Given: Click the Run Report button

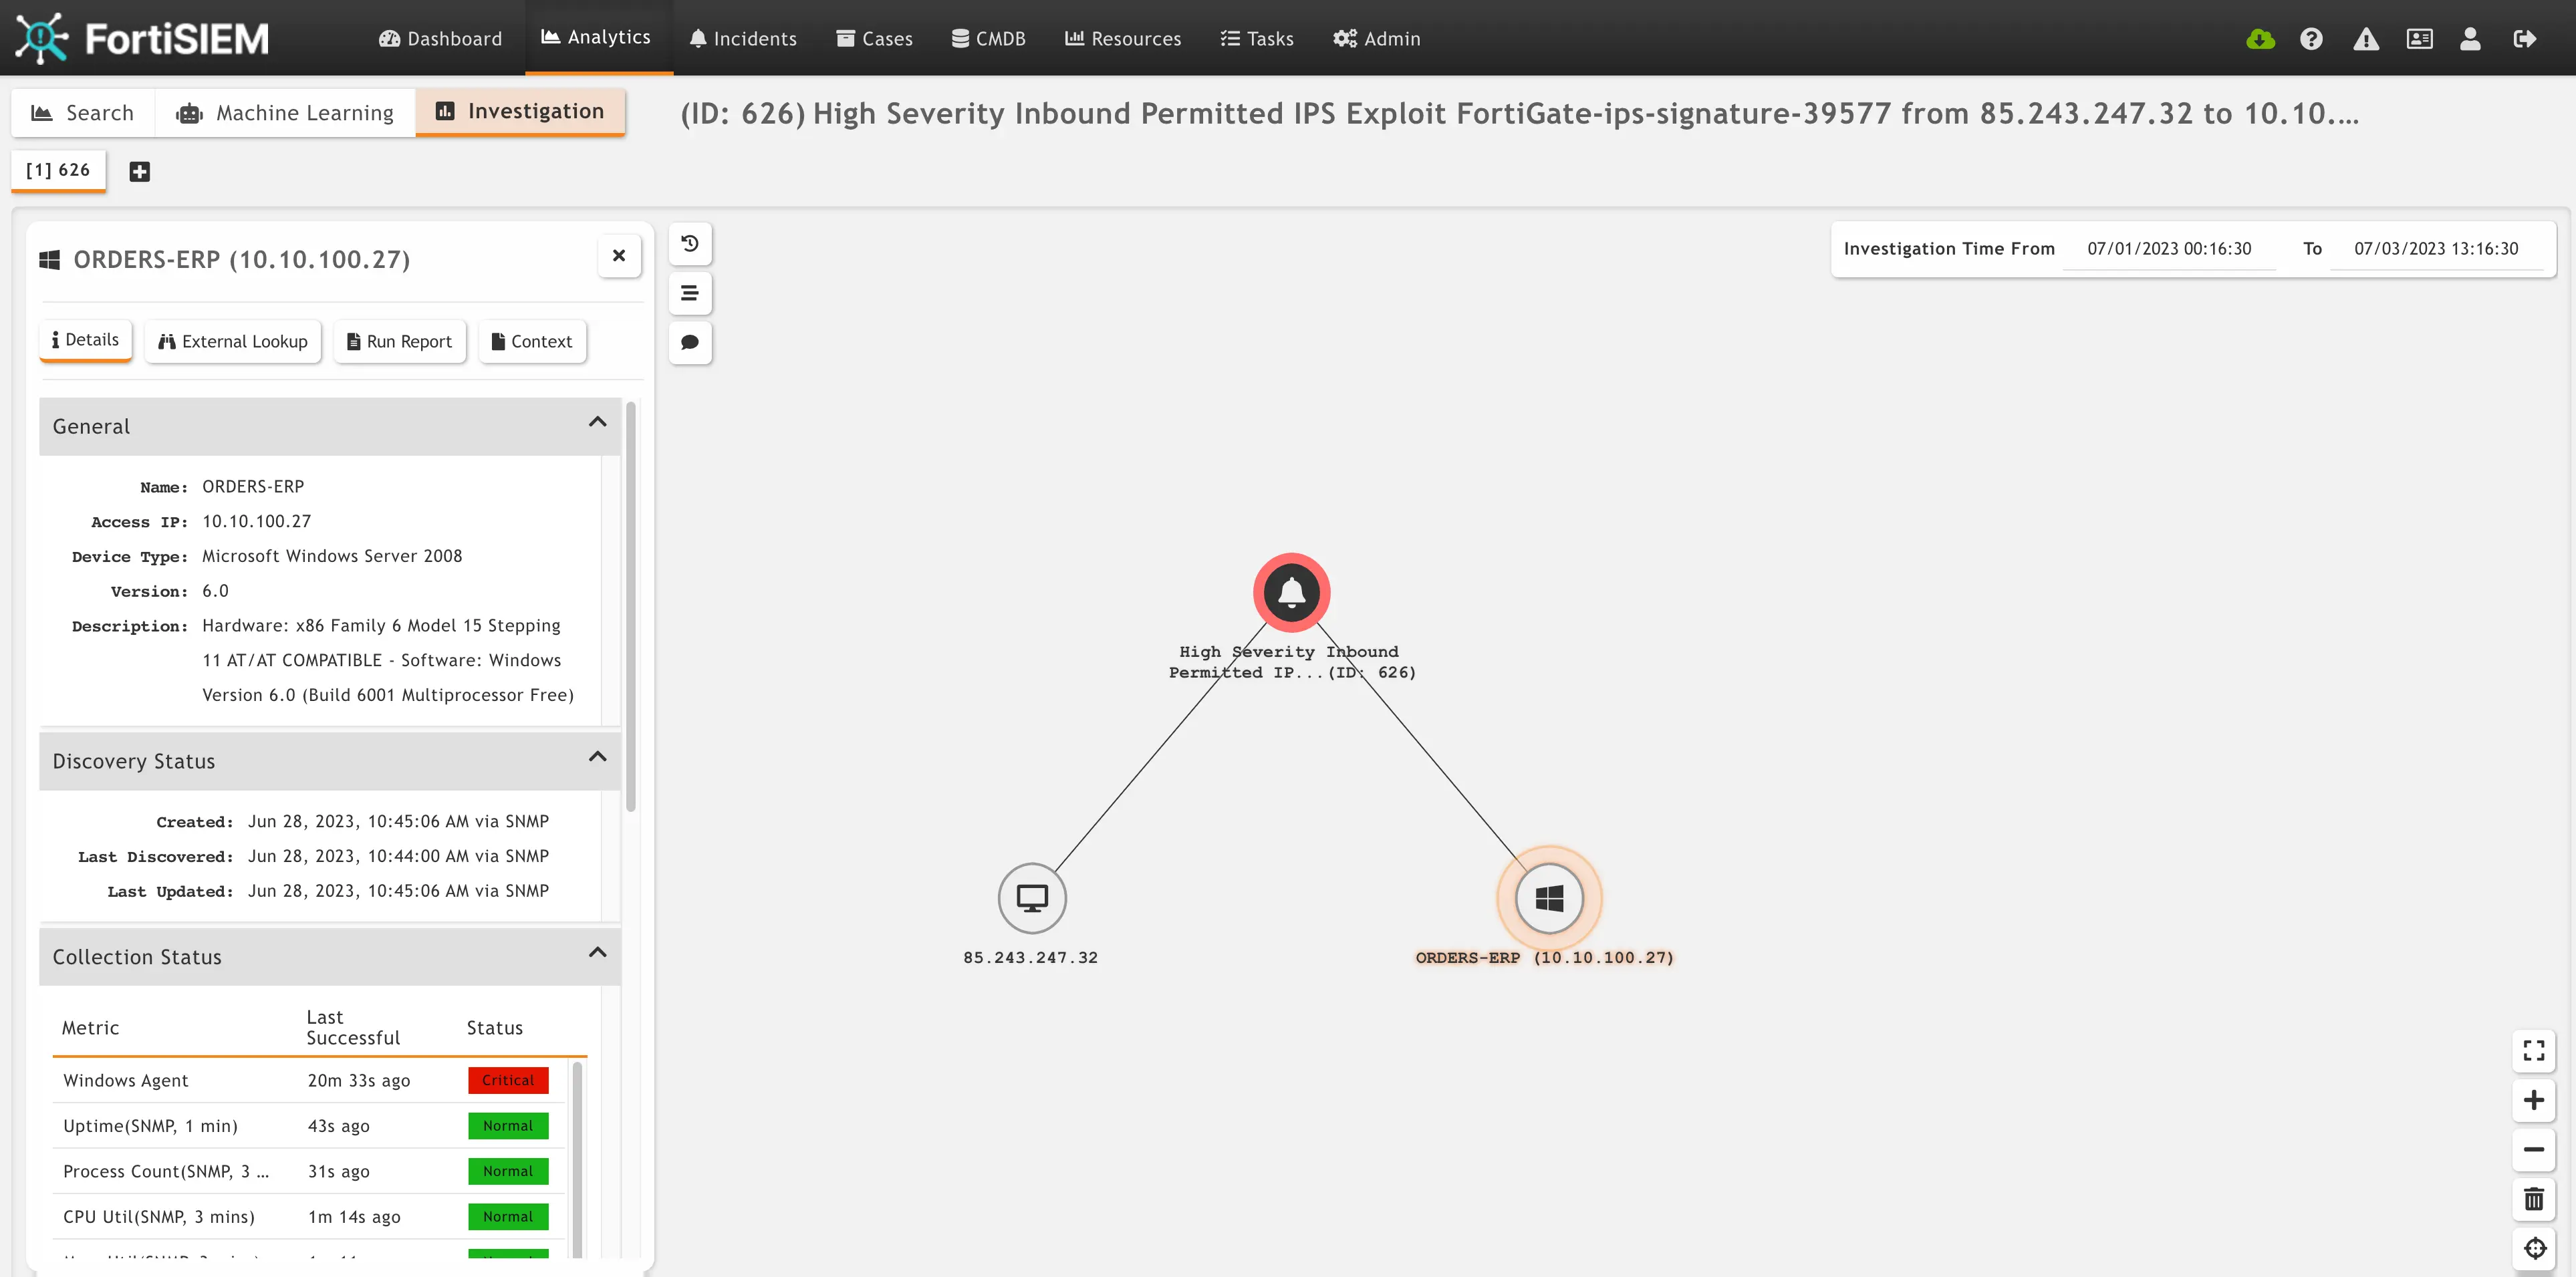Looking at the screenshot, I should click(400, 342).
